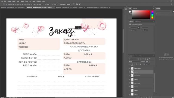This screenshot has height=98, width=174.
Task: Filter layers by pixel layers icon
Action: click(x=138, y=59)
